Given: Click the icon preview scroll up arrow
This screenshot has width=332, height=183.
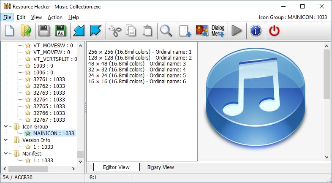Looking at the screenshot, I should point(327,46).
